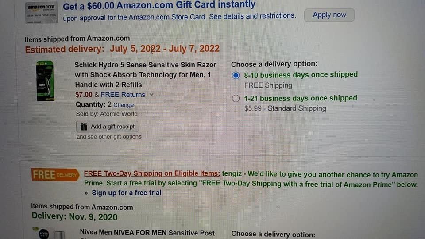This screenshot has height=239, width=425.
Task: Open the $60.00 Amazon.com Gift Card offer headline
Action: pyautogui.click(x=159, y=5)
